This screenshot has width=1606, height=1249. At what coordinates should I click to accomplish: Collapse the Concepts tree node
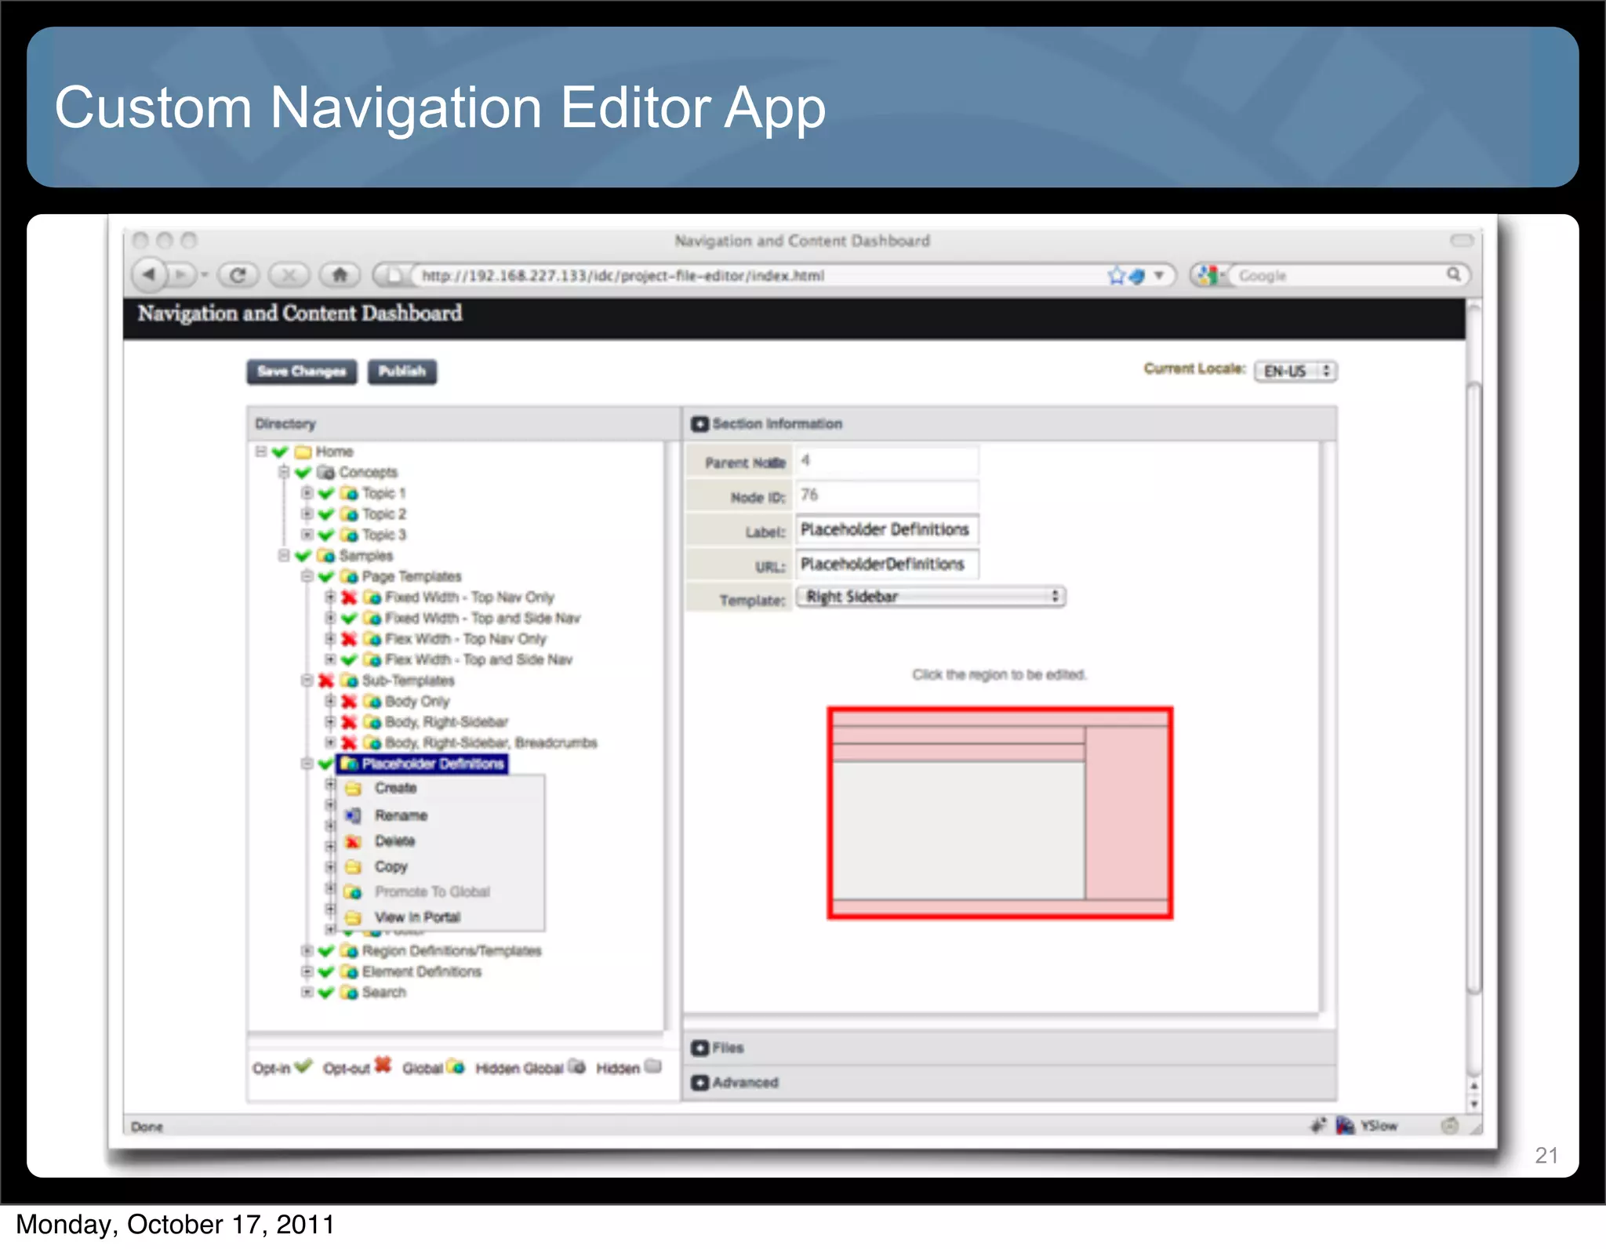284,472
